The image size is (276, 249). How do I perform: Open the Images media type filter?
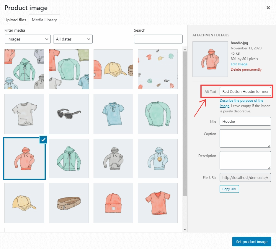(27, 39)
